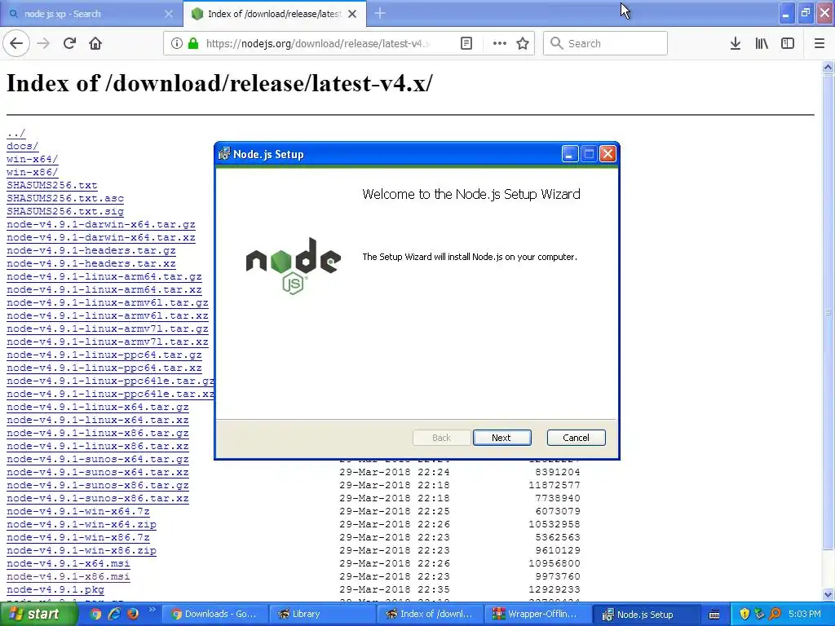The image size is (835, 626).
Task: Close the Node.js Setup dialog
Action: coord(607,154)
